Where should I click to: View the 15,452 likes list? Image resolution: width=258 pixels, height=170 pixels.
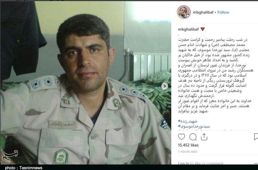[x=188, y=145]
